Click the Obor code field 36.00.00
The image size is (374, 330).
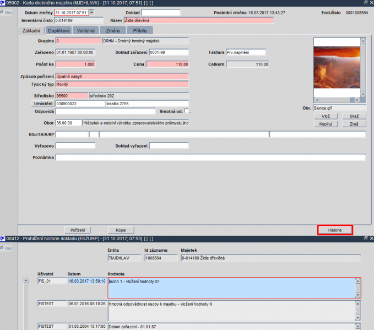68,123
